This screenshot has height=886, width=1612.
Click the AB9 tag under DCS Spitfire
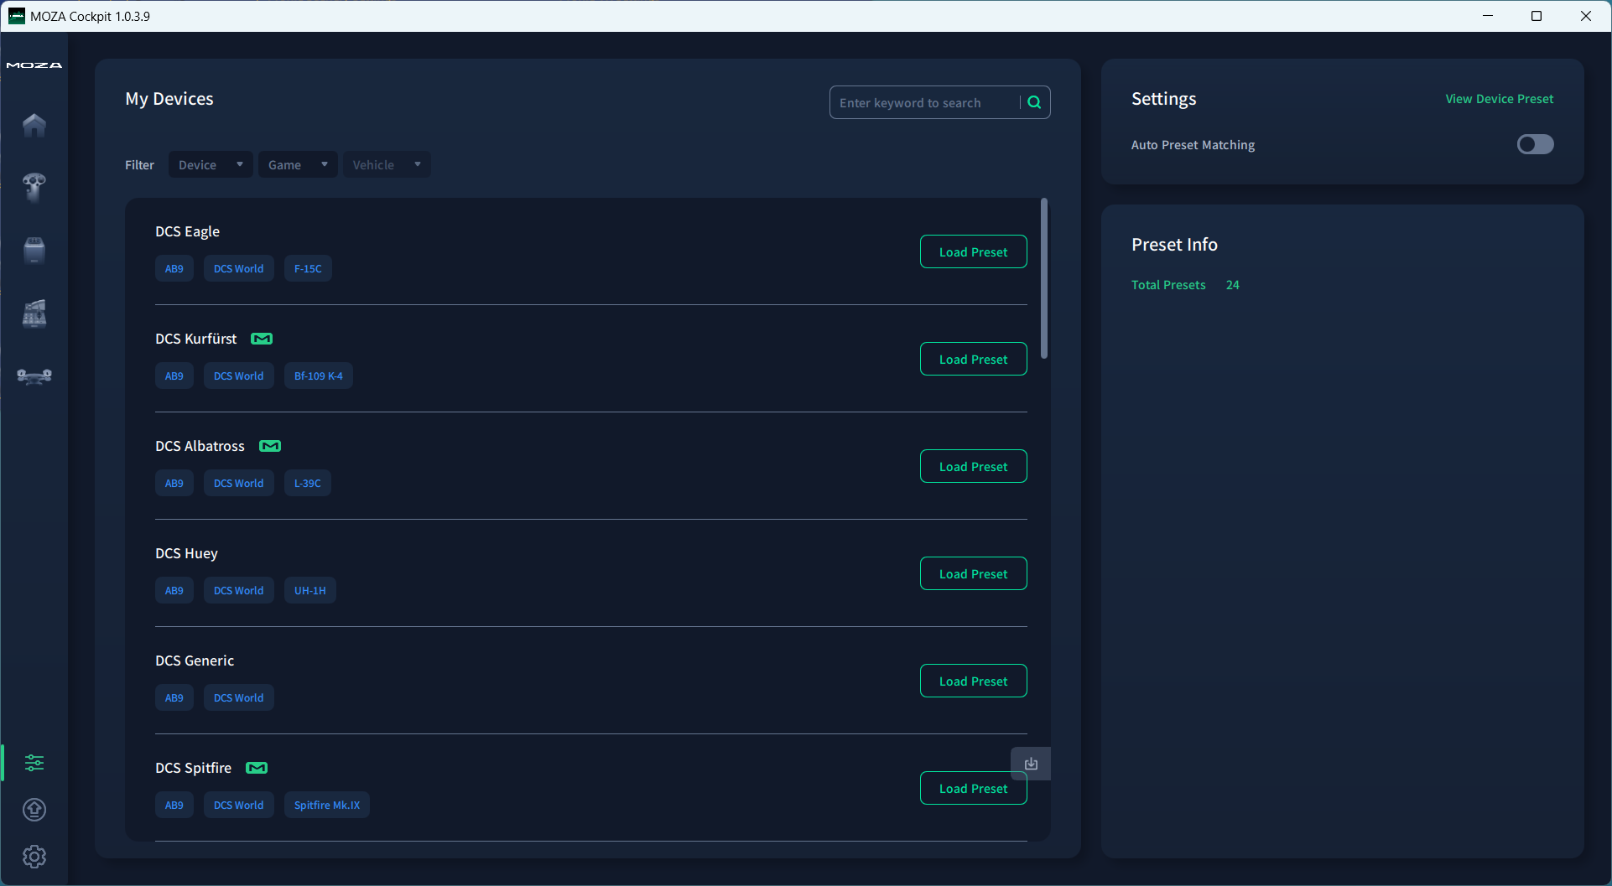174,805
